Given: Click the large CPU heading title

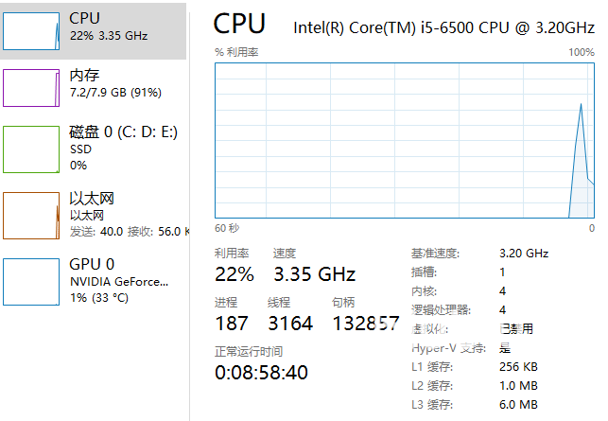Looking at the screenshot, I should [x=239, y=24].
